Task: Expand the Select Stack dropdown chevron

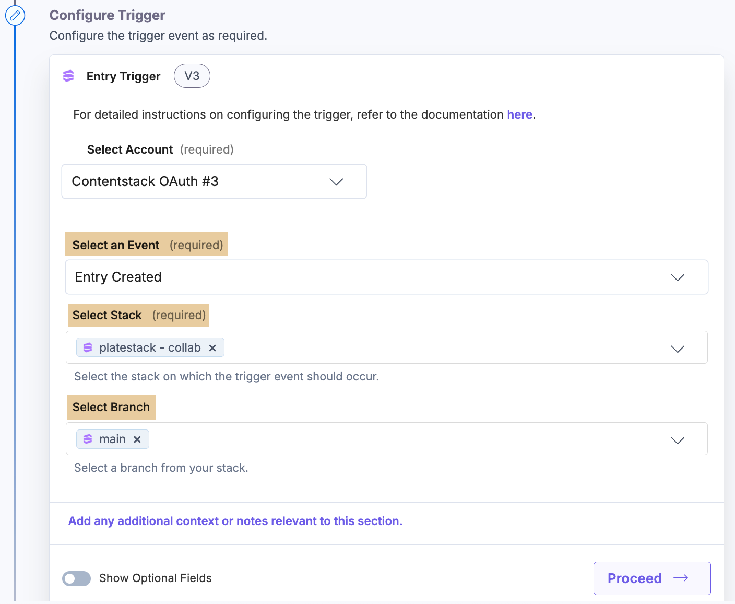Action: (677, 349)
